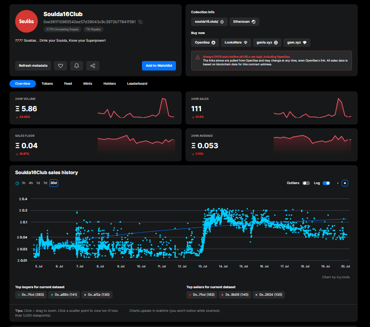
Task: Buy on gem.xyz
Action: tap(297, 43)
